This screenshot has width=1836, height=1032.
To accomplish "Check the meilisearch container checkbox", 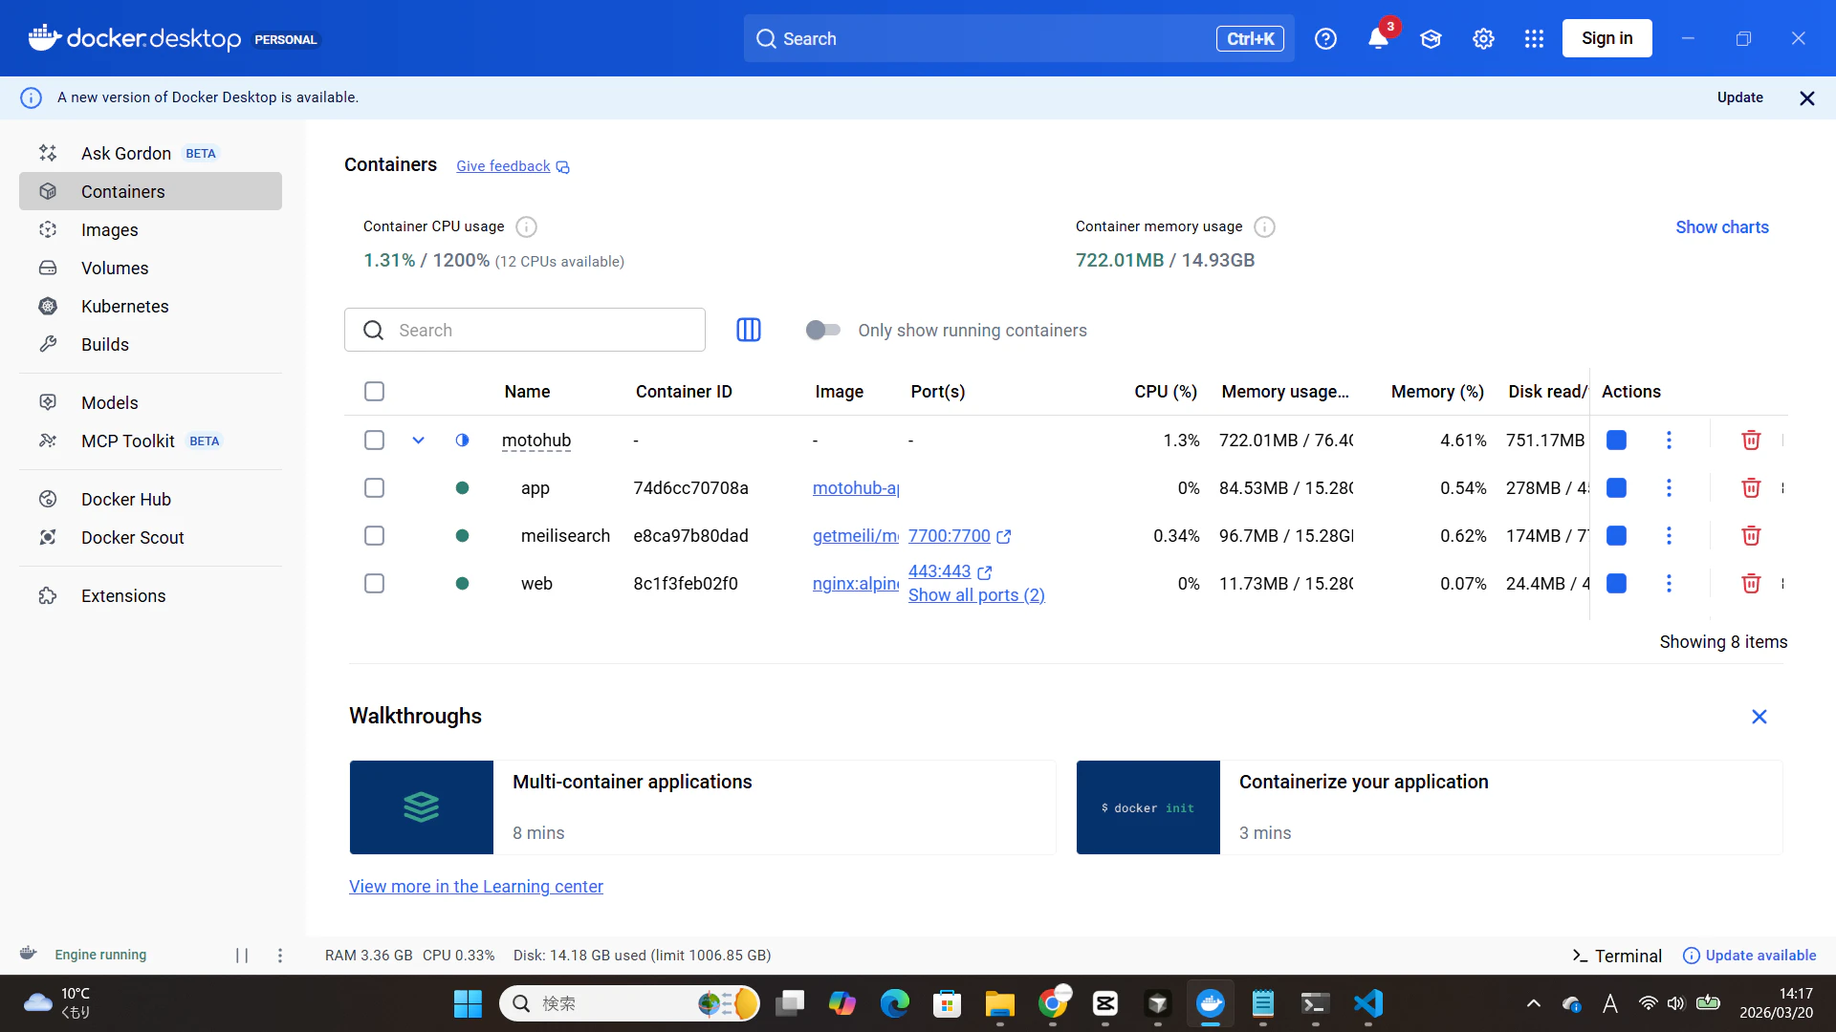I will 375,535.
